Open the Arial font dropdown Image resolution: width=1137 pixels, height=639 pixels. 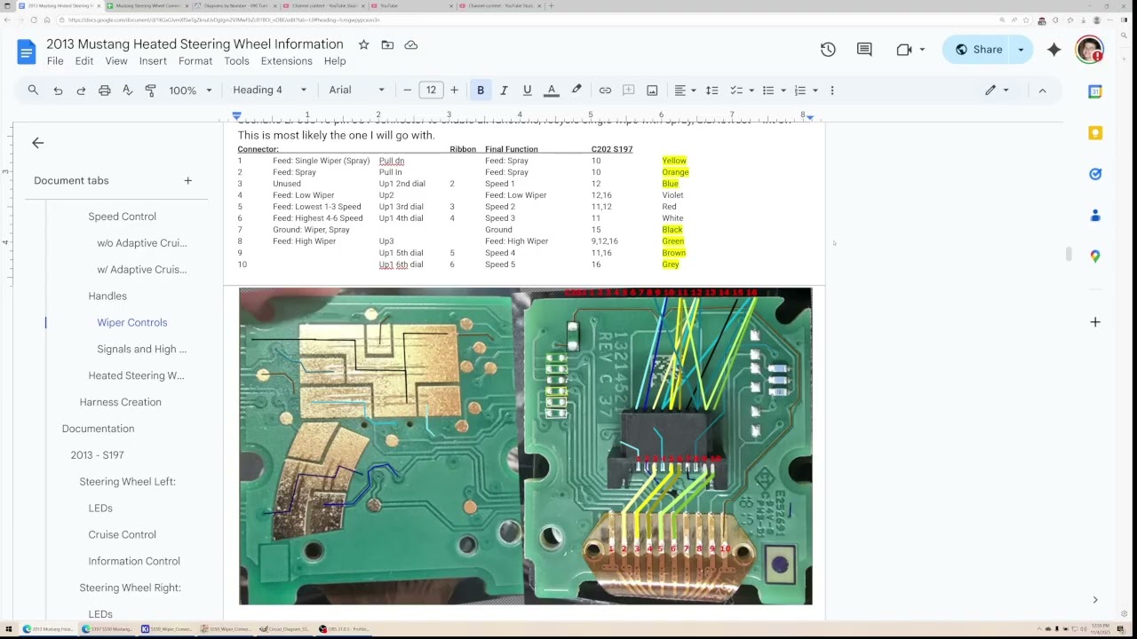[356, 90]
